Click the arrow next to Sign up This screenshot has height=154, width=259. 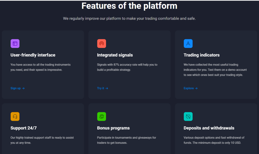tap(23, 88)
